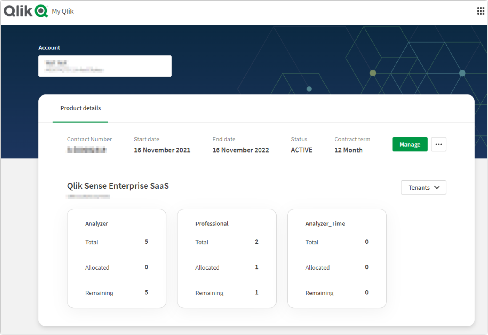Click the green Q icon in header
Viewport: 488px width, 335px height.
point(40,11)
